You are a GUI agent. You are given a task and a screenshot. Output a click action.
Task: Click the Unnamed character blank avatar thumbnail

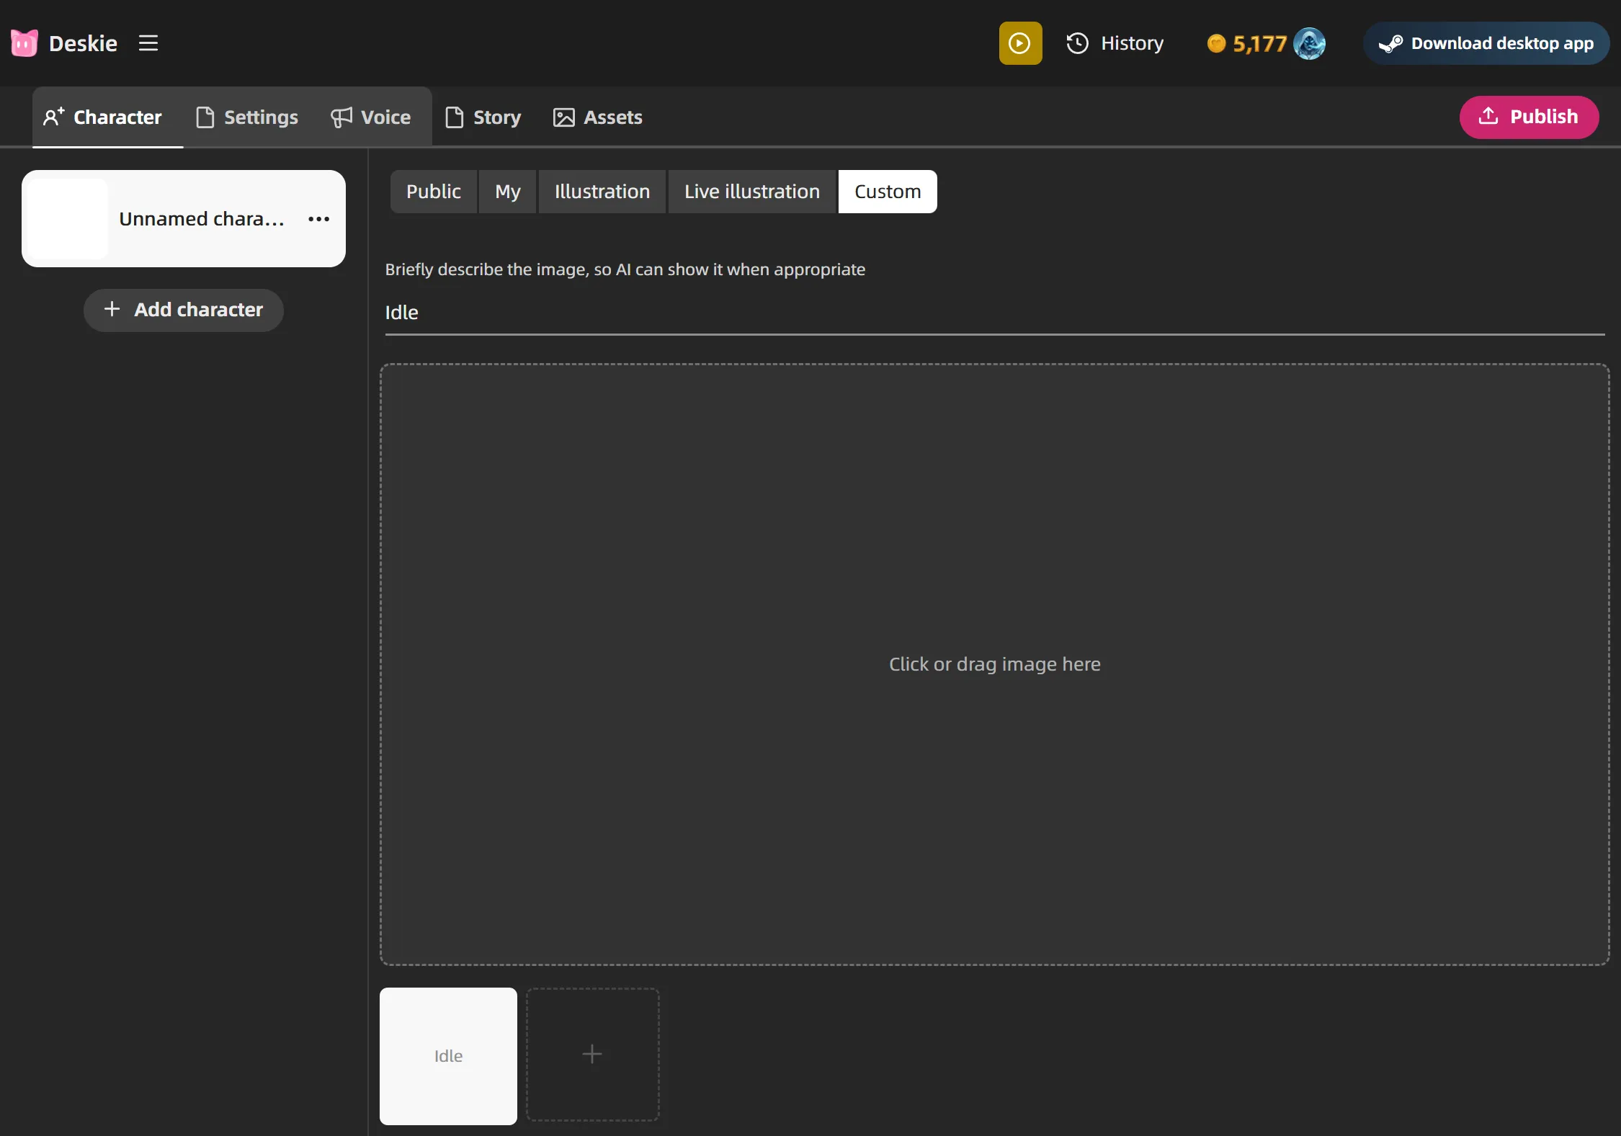pyautogui.click(x=68, y=218)
